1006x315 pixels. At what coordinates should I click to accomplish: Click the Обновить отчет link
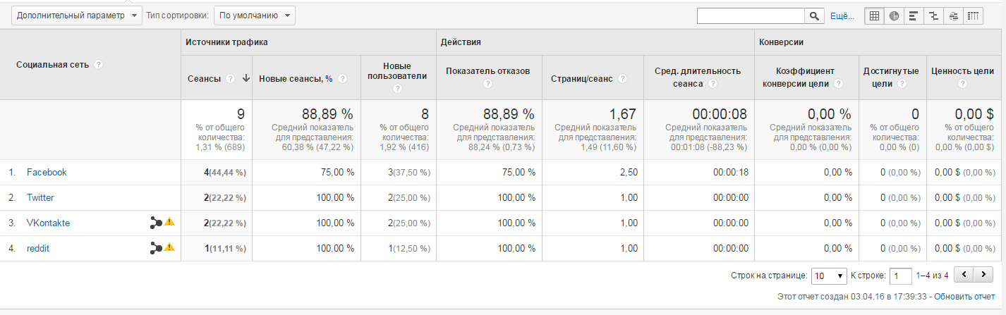pos(964,297)
